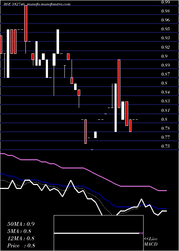Click the 0.77 price axis label
Image resolution: width=179 pixels, height=251 pixels.
point(165,137)
